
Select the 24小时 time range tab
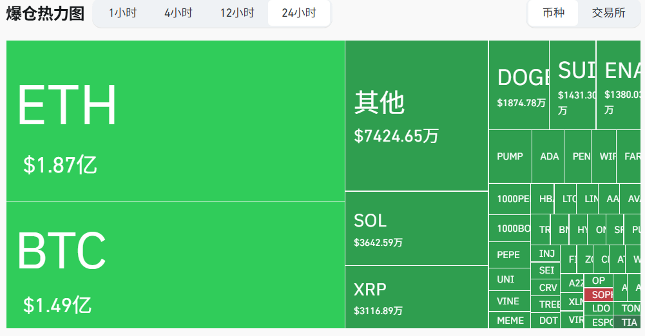pos(299,13)
